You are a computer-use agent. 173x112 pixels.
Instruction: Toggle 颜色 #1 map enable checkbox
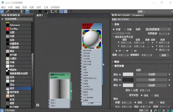(169, 74)
